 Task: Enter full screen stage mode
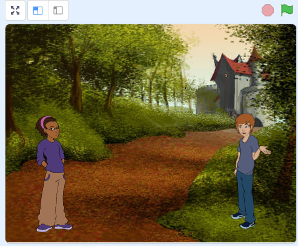point(15,10)
